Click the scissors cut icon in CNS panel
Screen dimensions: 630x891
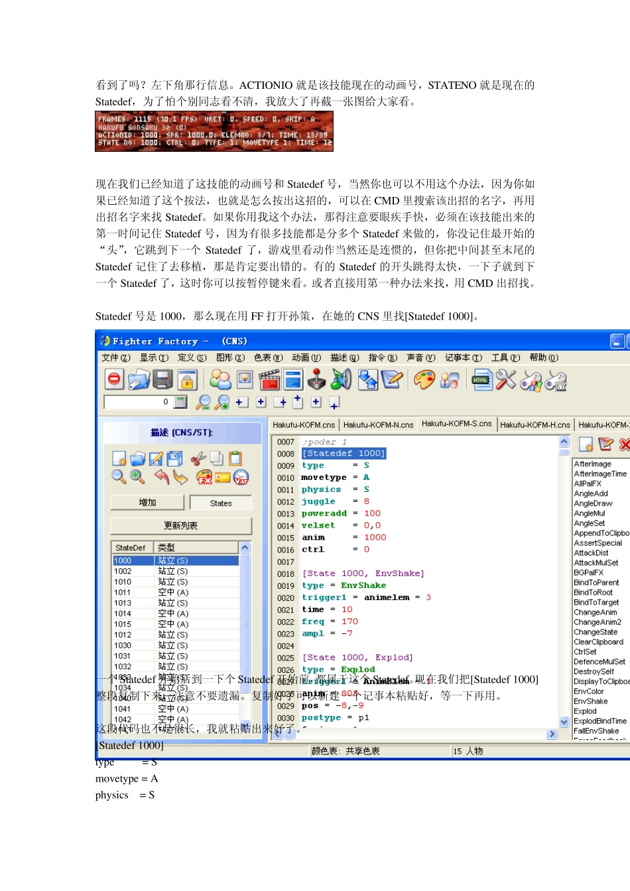click(x=198, y=458)
